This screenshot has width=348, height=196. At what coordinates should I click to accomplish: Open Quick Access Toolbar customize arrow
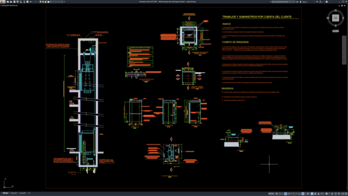click(64, 2)
